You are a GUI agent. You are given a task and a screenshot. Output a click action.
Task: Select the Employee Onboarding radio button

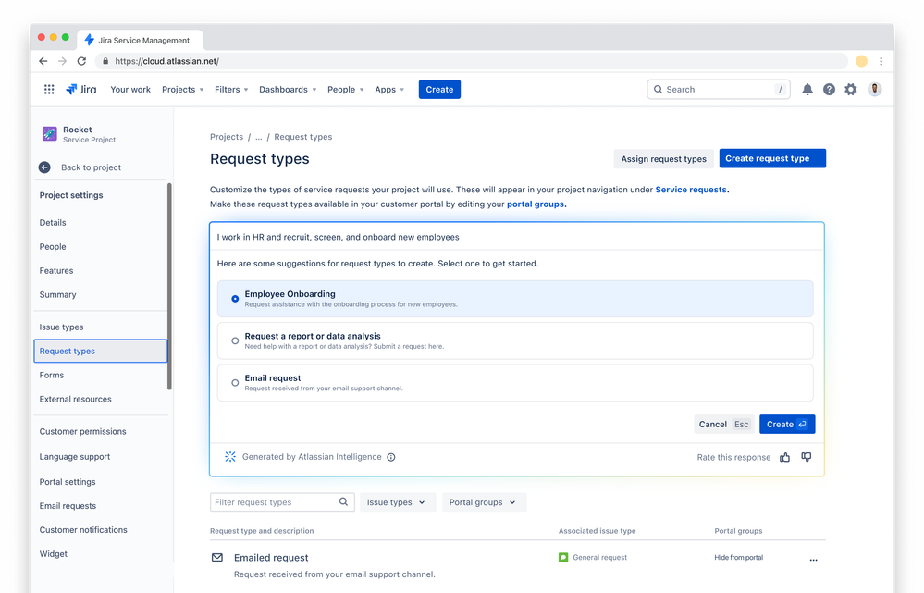click(x=235, y=299)
